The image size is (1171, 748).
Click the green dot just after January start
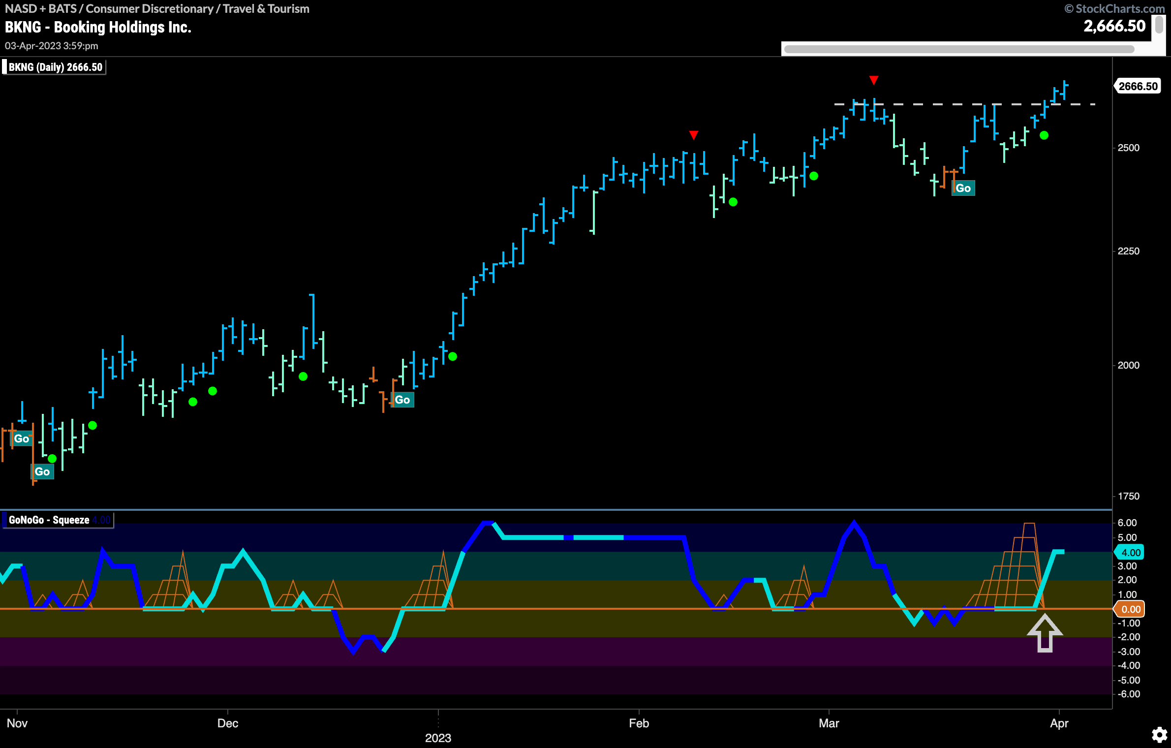[453, 356]
